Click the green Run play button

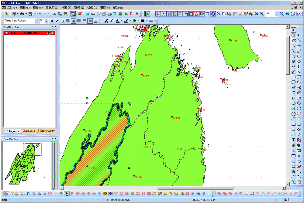[147, 14]
